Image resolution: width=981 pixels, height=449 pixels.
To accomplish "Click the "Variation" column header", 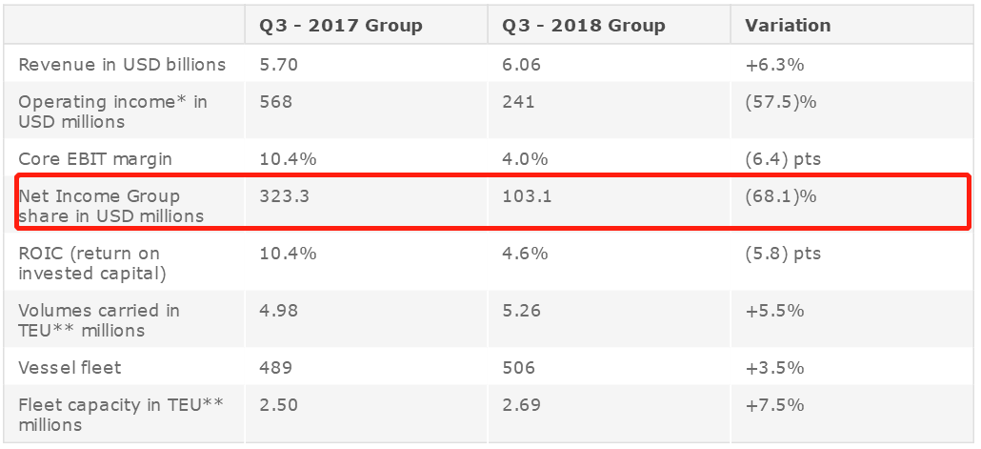I will (x=787, y=26).
